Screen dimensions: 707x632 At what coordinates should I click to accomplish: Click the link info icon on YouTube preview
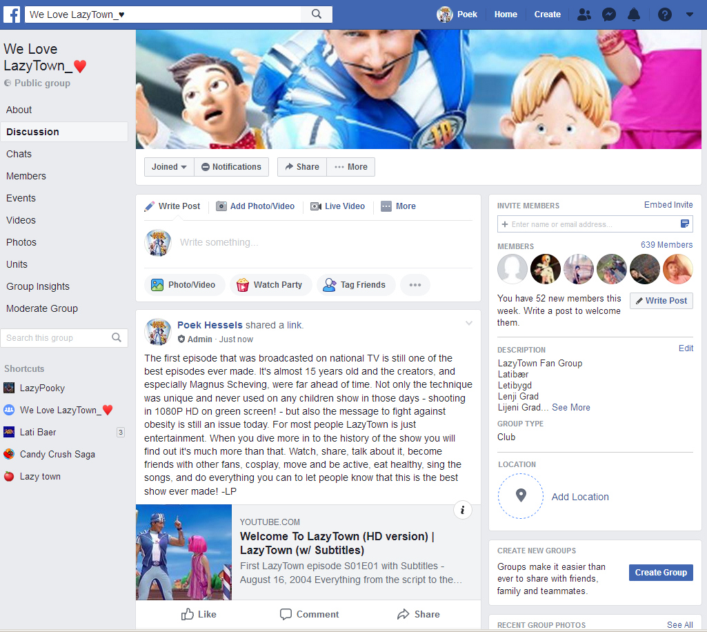[463, 511]
